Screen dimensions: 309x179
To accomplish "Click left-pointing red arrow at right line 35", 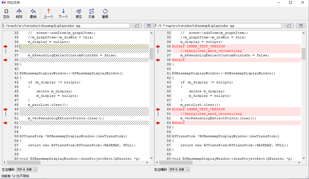I will coord(158,47).
